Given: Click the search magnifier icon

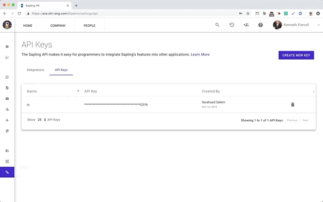Looking at the screenshot, I should (218, 25).
